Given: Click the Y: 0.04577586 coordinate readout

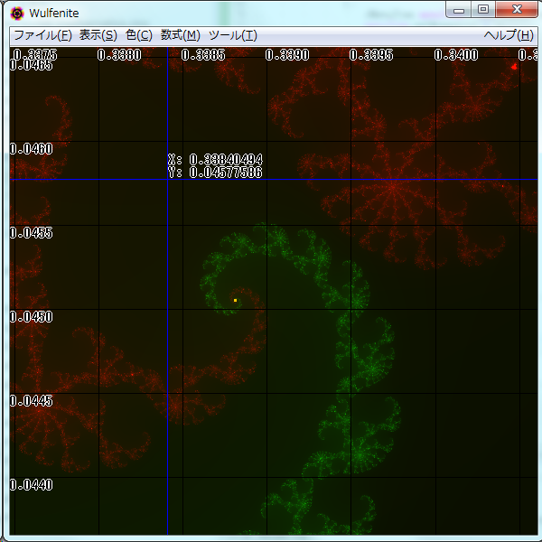Looking at the screenshot, I should point(215,173).
